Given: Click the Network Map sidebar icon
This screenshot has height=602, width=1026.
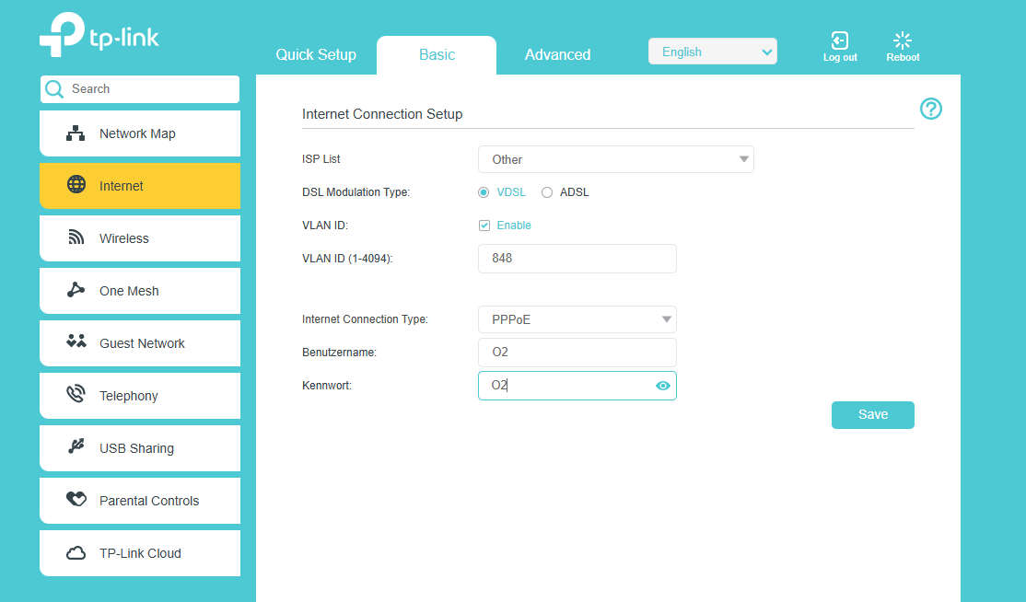Looking at the screenshot, I should pos(76,133).
